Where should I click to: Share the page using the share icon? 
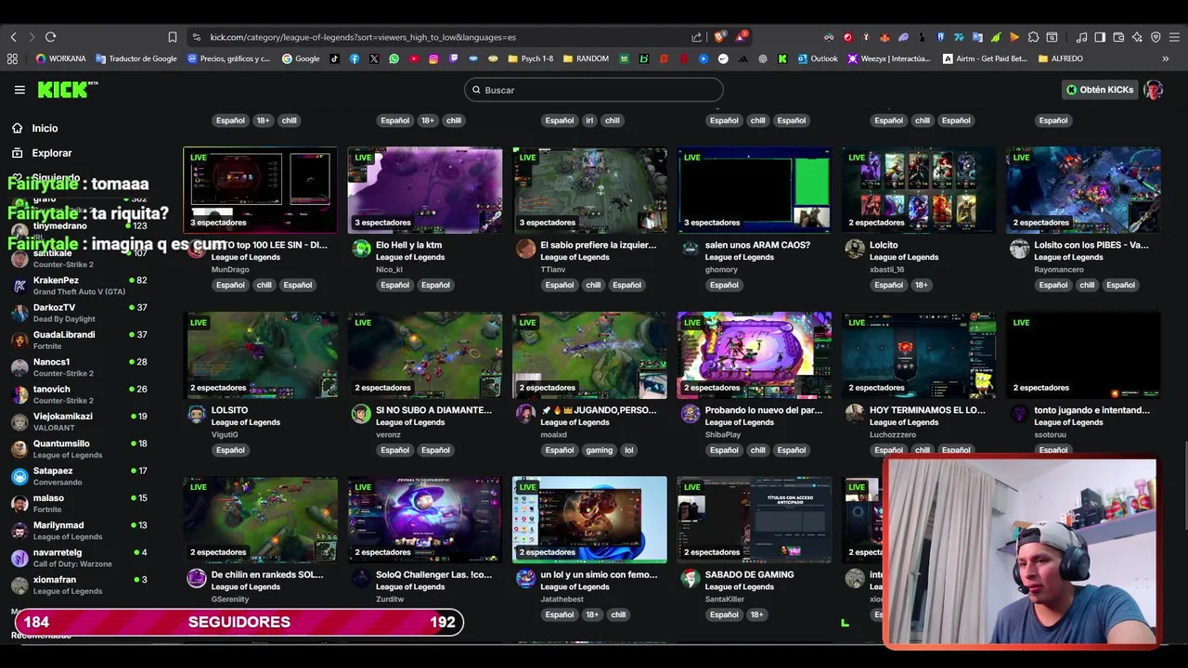pyautogui.click(x=696, y=37)
